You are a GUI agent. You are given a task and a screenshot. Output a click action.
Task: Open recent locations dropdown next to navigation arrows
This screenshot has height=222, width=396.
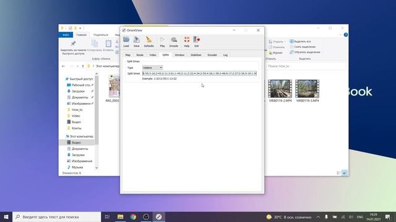coord(77,66)
